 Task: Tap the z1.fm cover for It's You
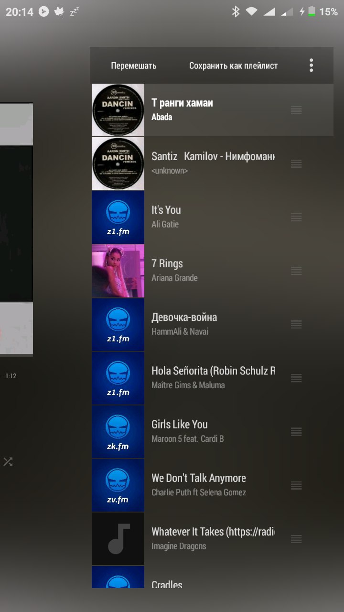118,217
